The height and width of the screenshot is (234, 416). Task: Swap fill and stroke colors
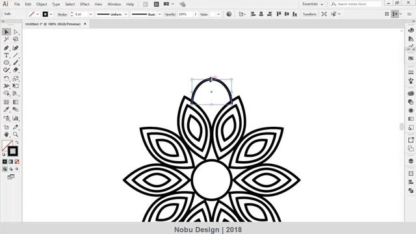17,142
